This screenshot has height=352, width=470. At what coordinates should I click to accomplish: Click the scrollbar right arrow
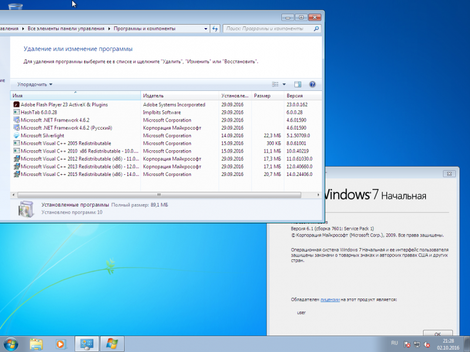318,195
